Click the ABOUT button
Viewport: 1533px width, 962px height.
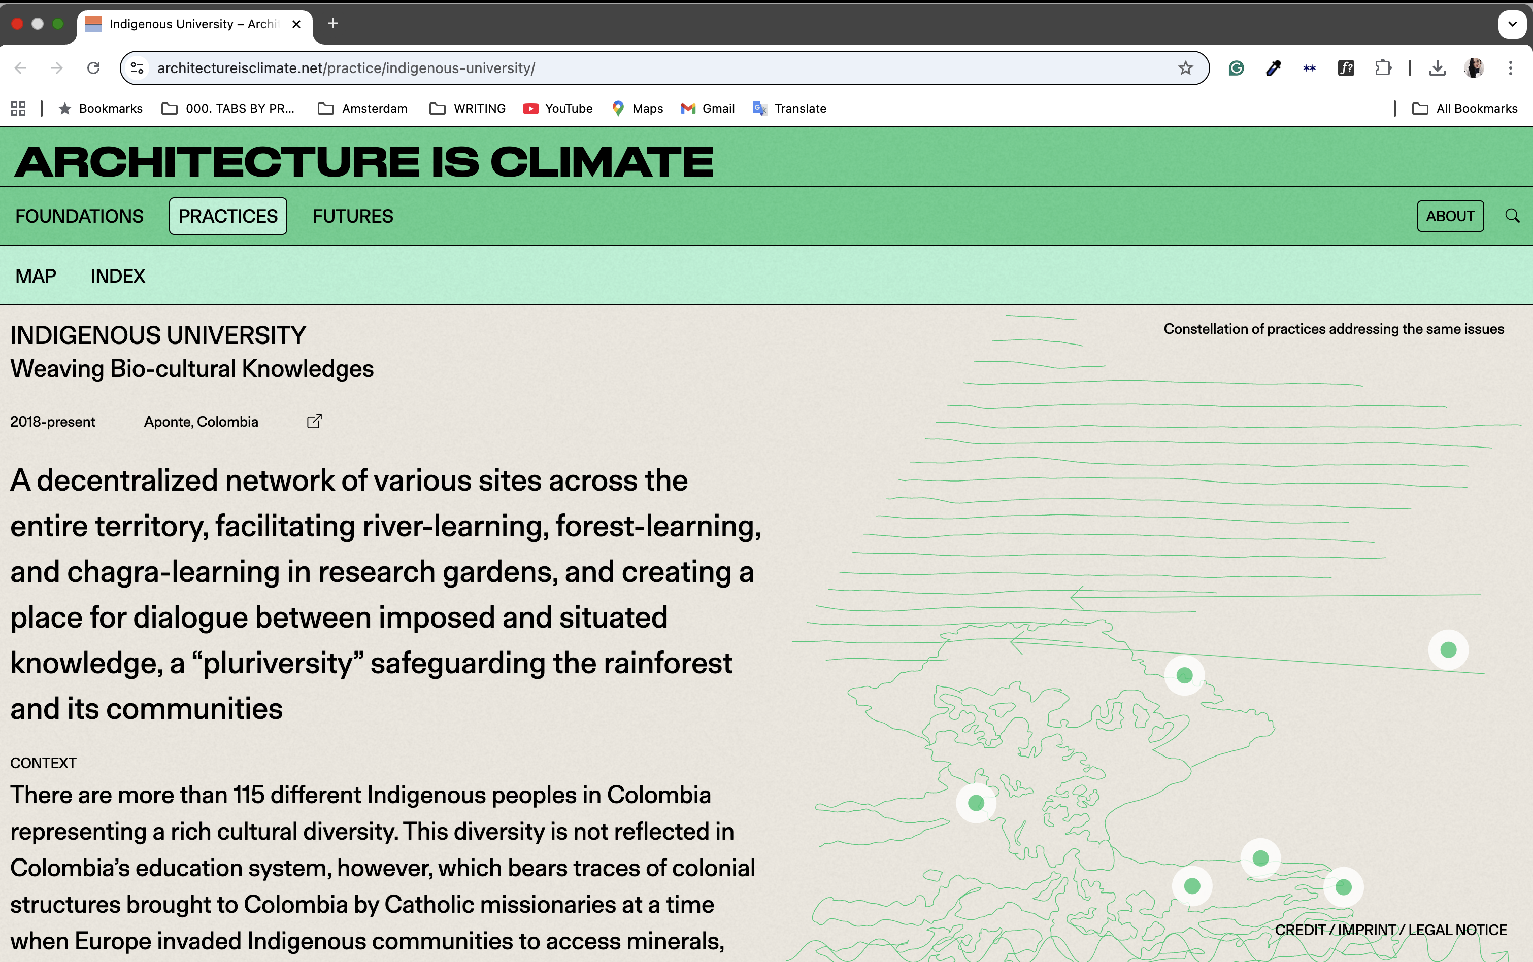(x=1450, y=216)
